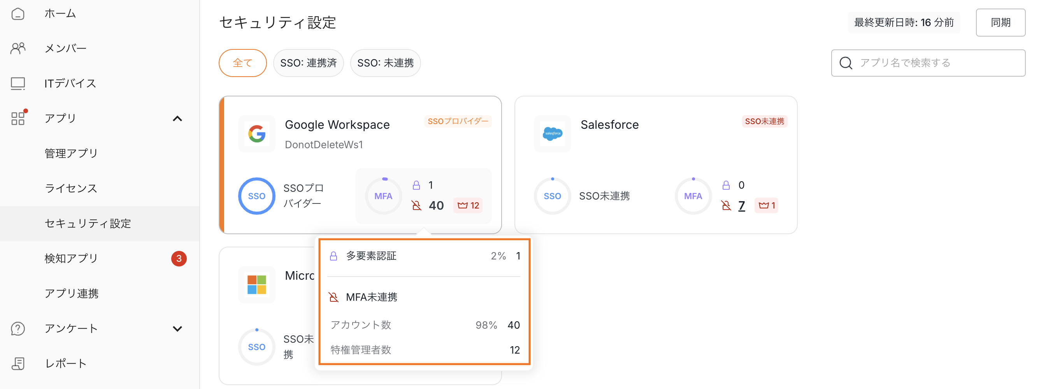Click the 同期 sync button
This screenshot has width=1039, height=389.
pyautogui.click(x=1000, y=23)
